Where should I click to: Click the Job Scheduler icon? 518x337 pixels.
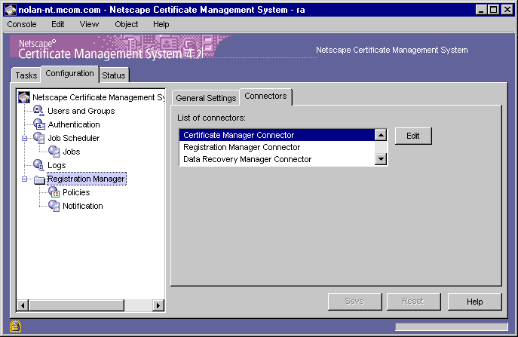(x=39, y=138)
